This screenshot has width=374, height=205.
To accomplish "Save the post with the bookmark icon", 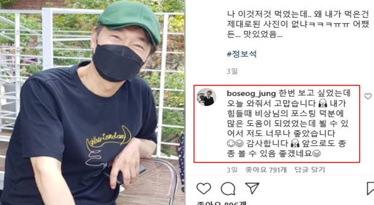I will (370, 189).
